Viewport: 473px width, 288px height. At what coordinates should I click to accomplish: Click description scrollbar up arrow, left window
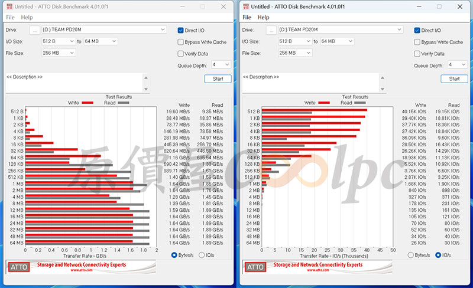146,78
